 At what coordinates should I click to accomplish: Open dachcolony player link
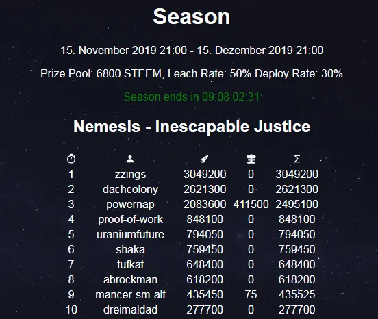tap(130, 190)
